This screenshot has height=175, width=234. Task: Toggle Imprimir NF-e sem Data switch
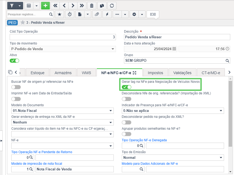tap(16, 99)
